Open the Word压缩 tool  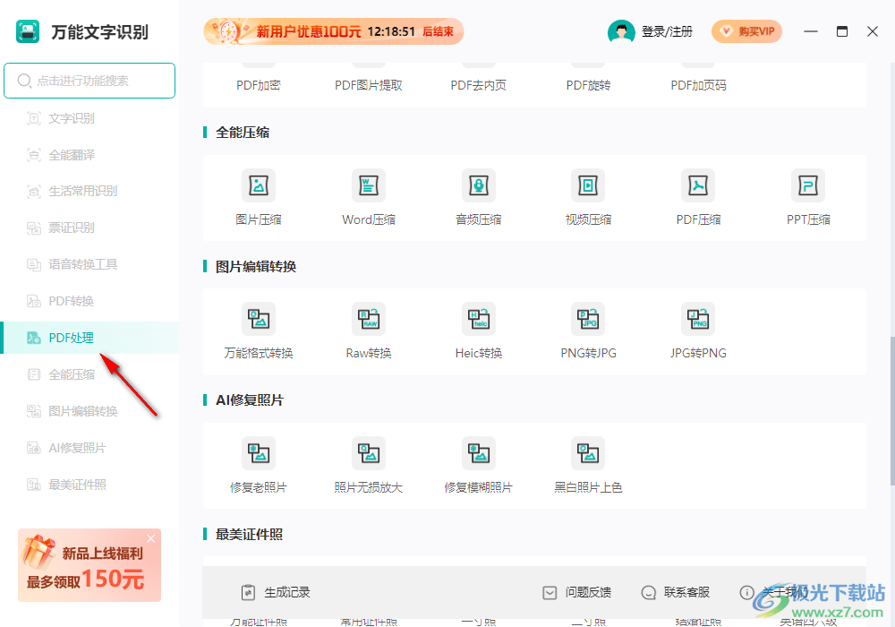369,197
